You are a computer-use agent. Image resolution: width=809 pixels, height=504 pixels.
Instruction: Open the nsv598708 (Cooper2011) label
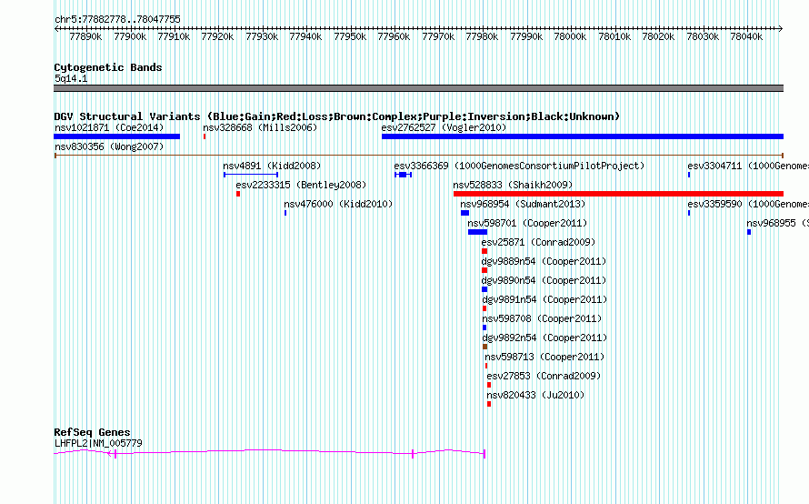(x=542, y=318)
